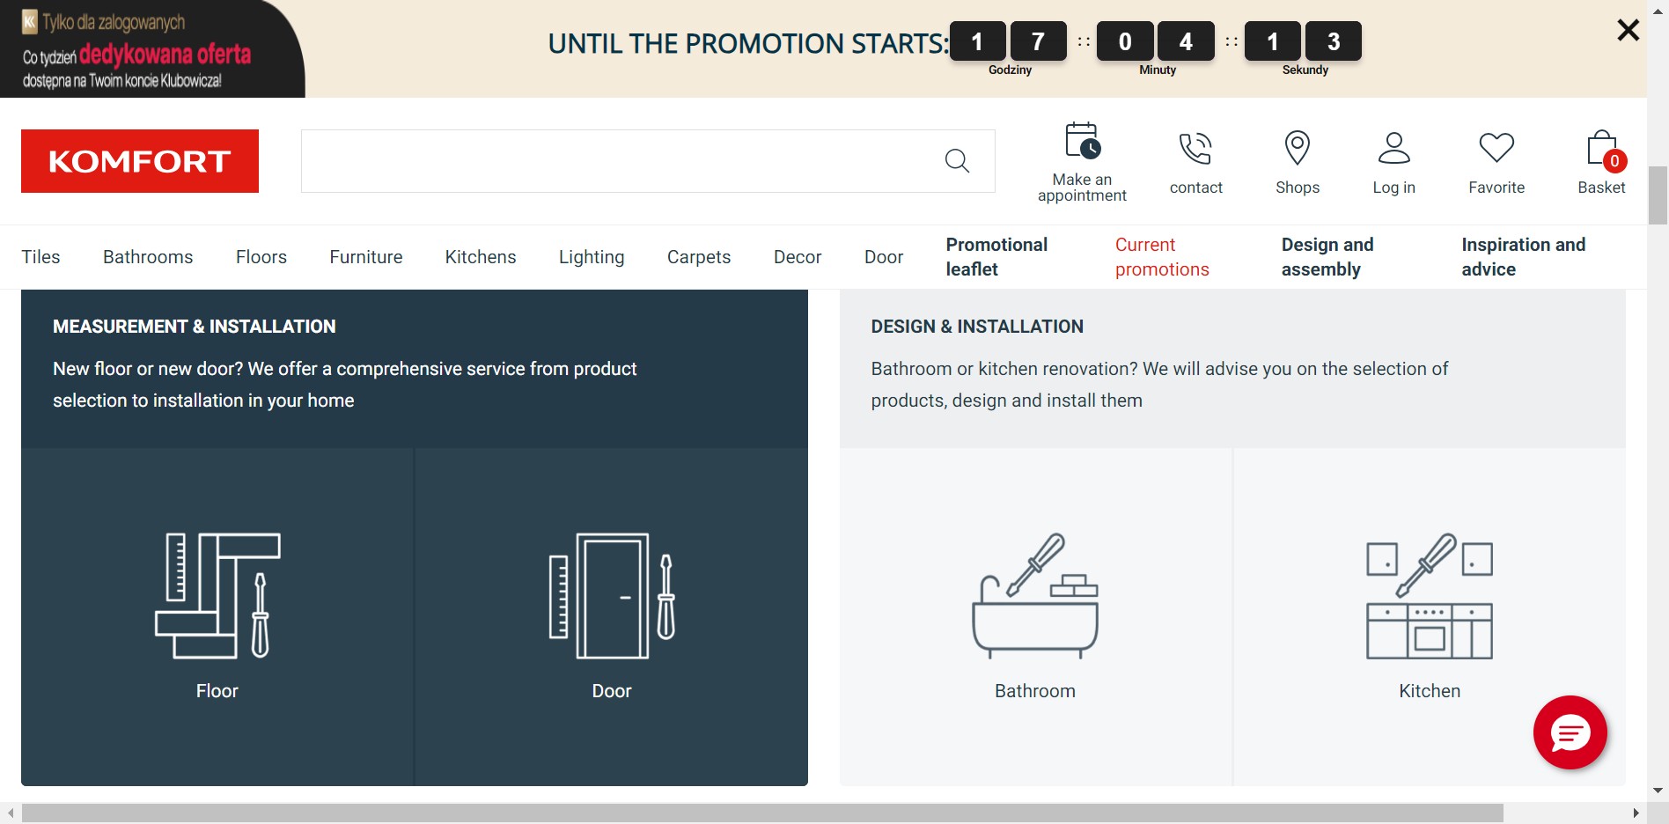
Task: Open the Promotional leaflet link
Action: click(996, 257)
